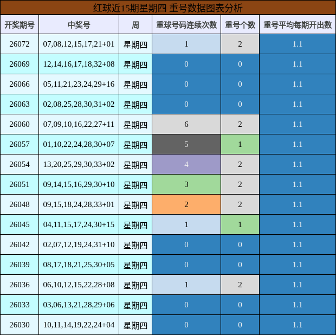Click winning numbers 12,14,16,17,18,32+08
The image size is (336, 335).
tap(79, 64)
